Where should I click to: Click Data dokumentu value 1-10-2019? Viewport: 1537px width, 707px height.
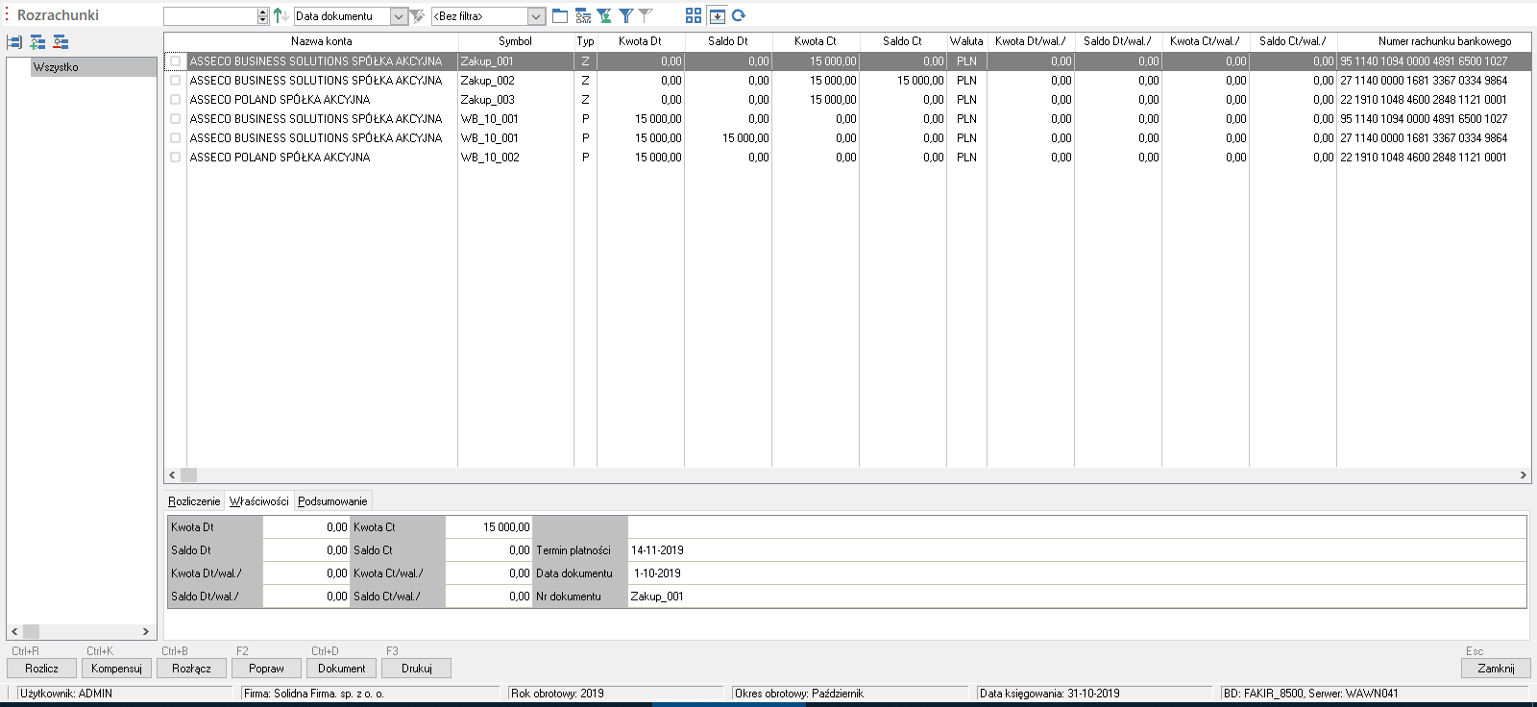pyautogui.click(x=657, y=573)
